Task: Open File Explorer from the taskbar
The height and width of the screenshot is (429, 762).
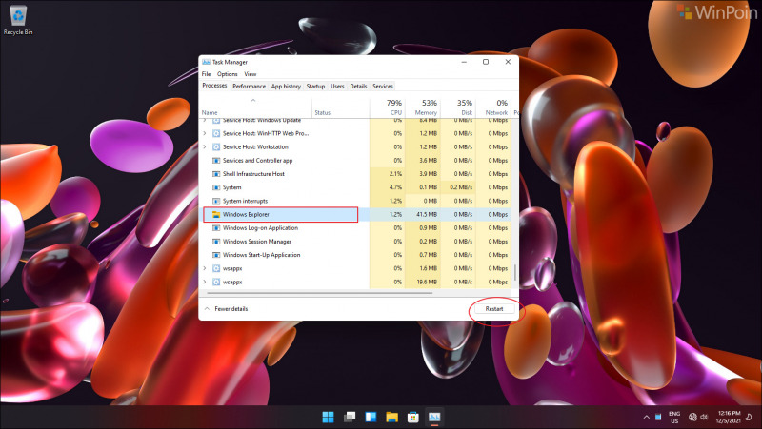Action: click(391, 417)
